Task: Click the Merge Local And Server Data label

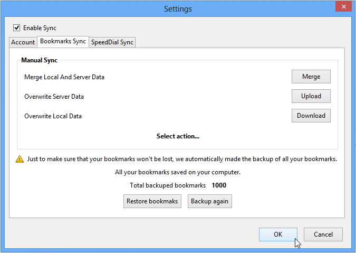Action: pos(64,77)
